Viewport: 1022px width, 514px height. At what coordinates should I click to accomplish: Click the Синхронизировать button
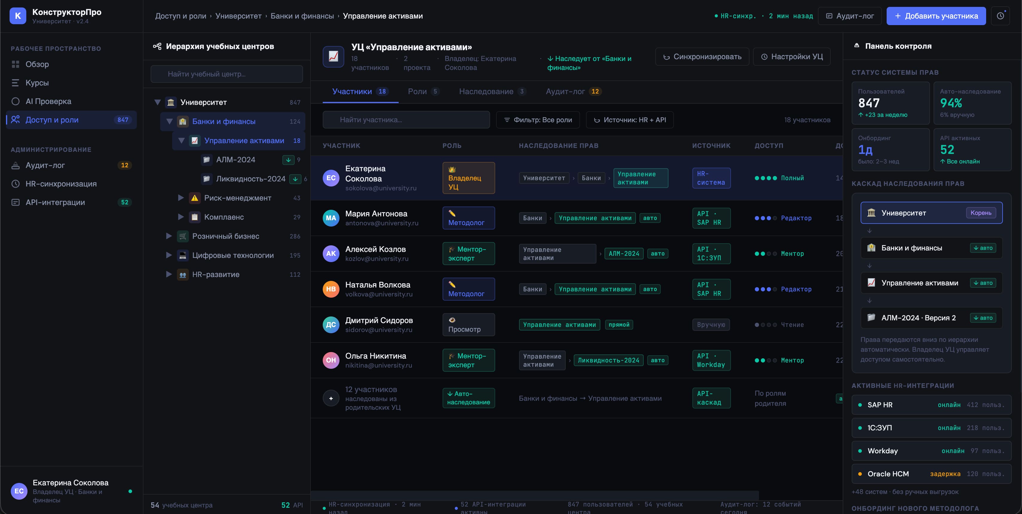click(702, 57)
